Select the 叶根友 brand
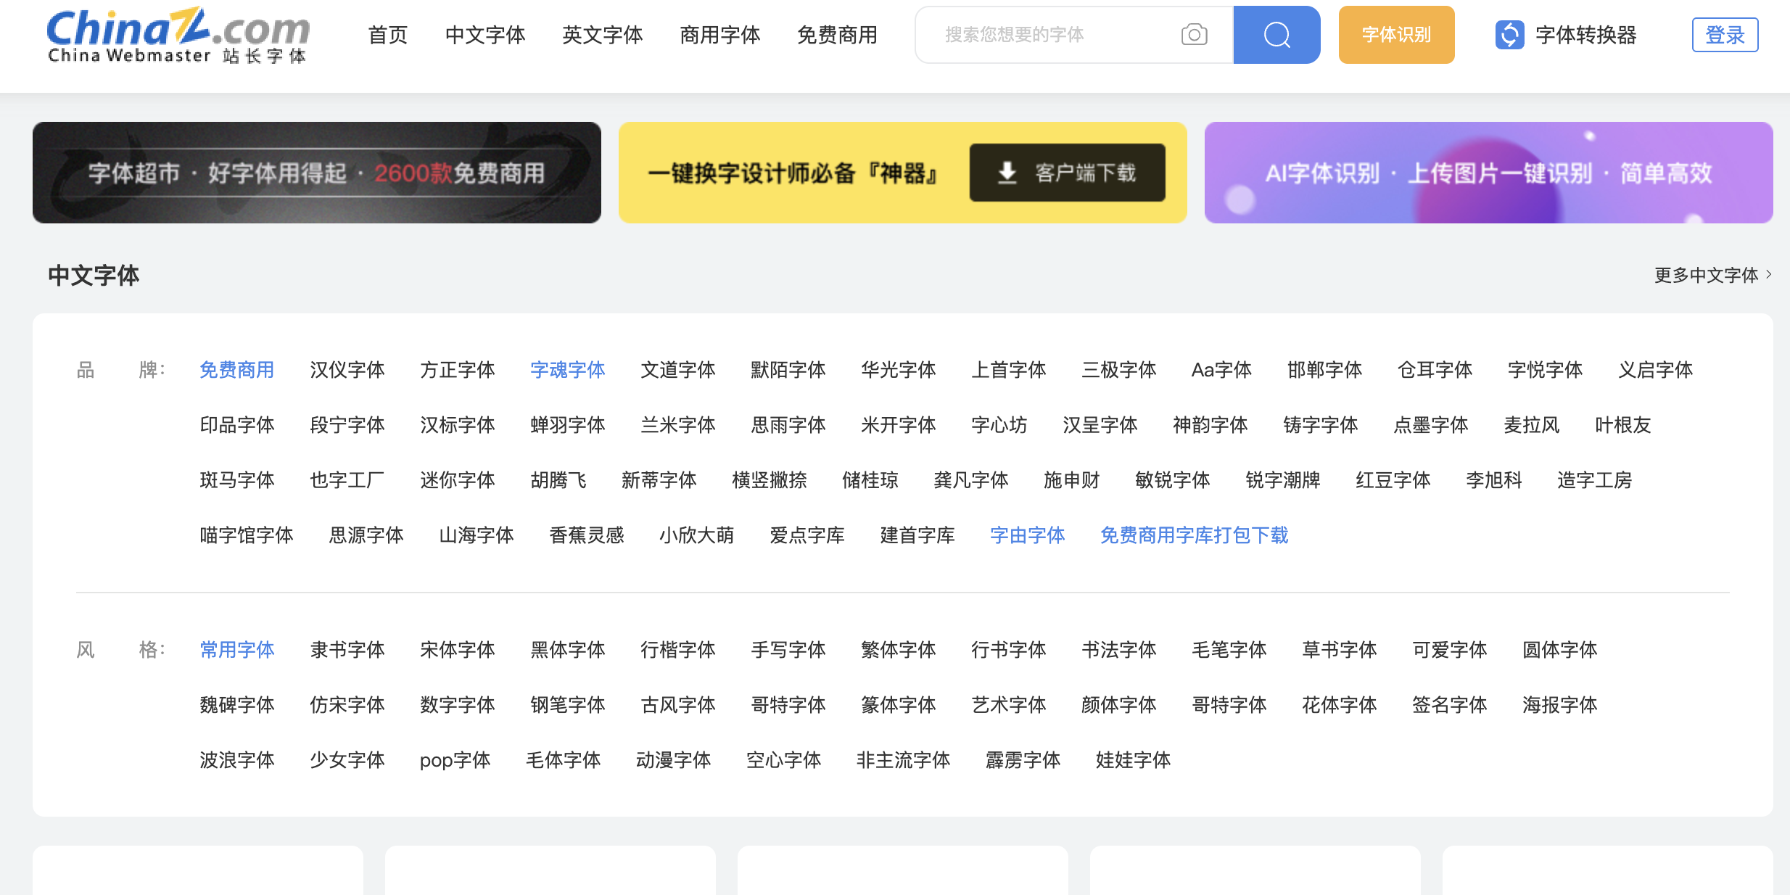Viewport: 1790px width, 895px height. [x=1623, y=425]
